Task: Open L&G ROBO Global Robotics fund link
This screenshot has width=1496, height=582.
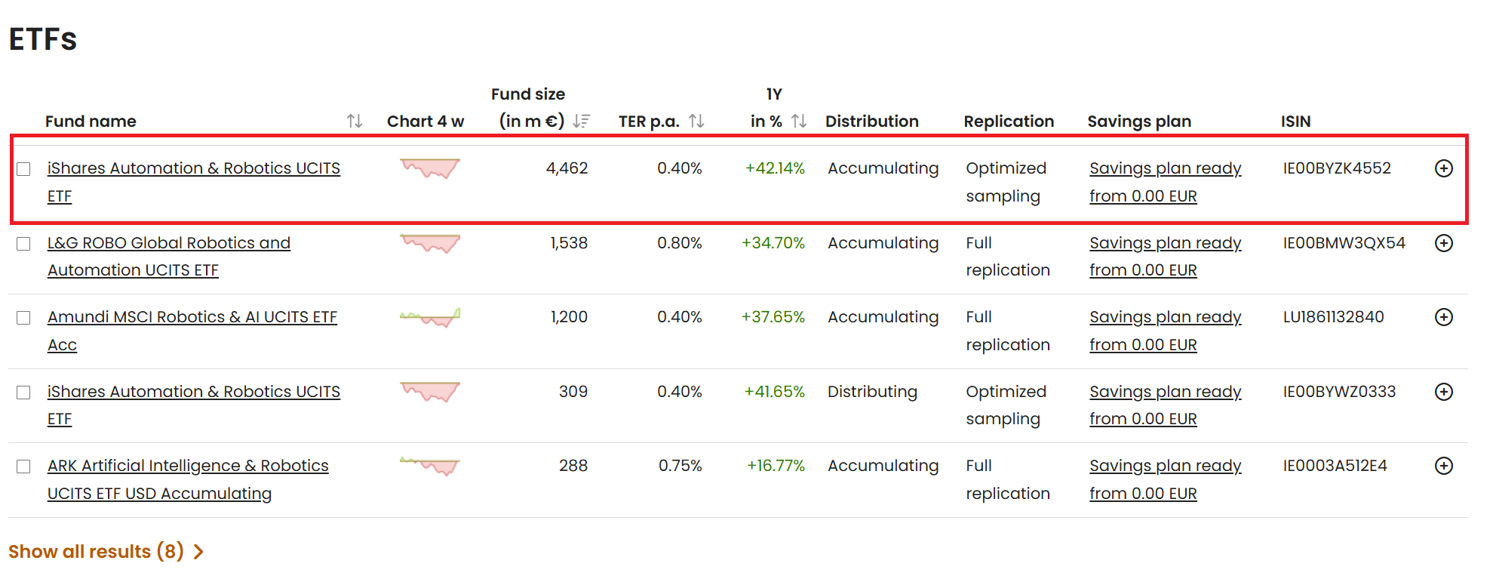Action: pos(169,257)
